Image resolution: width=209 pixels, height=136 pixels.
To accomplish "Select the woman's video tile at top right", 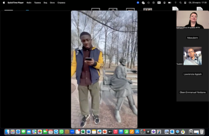I will point(193,20).
